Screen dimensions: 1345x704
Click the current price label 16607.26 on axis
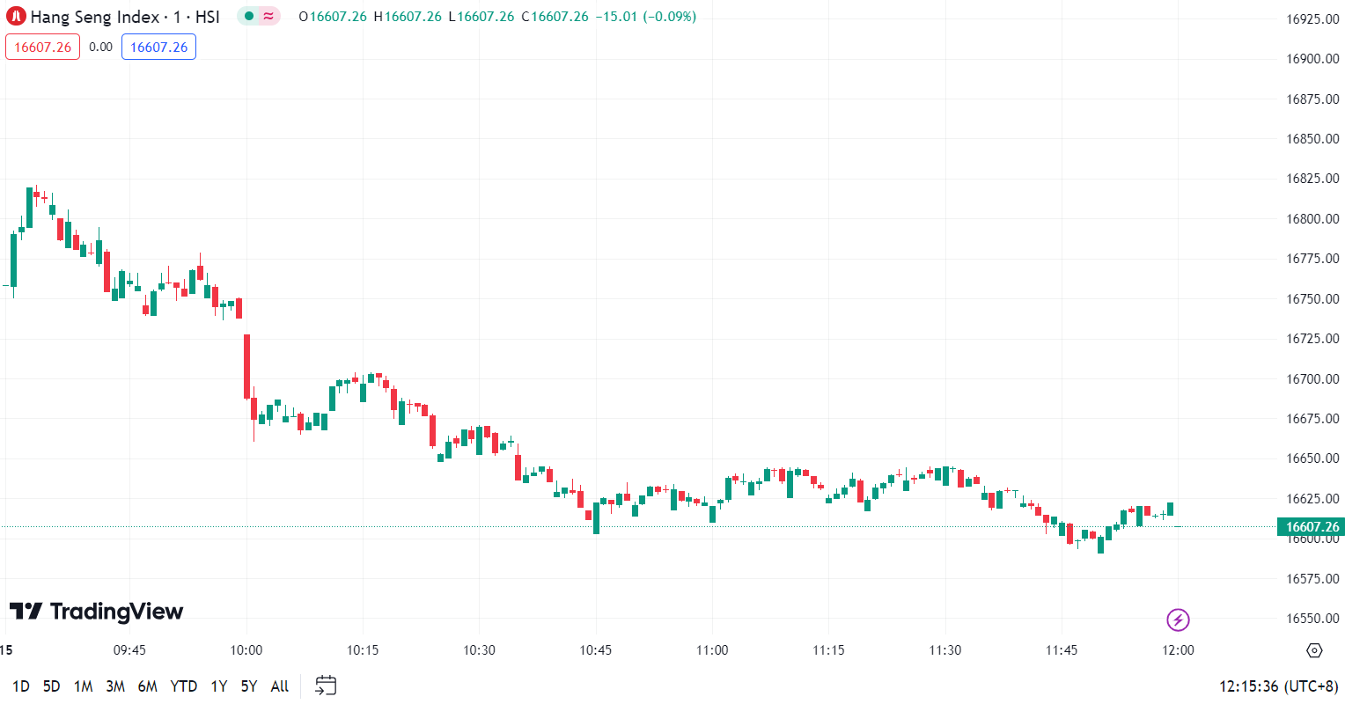[x=1312, y=527]
